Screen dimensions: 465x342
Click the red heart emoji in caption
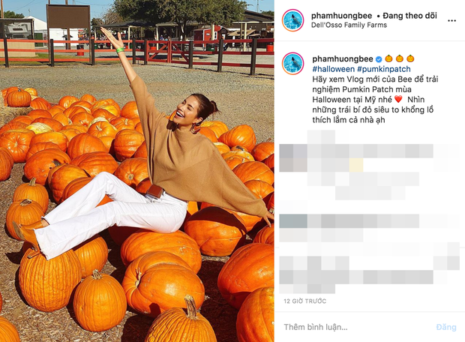(x=398, y=99)
